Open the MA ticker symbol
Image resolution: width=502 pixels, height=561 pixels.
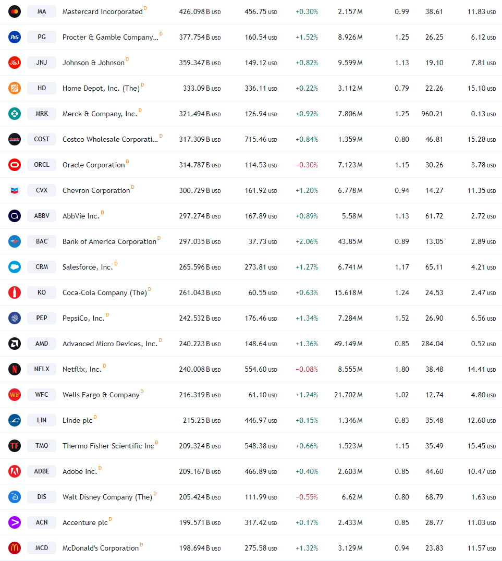[42, 11]
